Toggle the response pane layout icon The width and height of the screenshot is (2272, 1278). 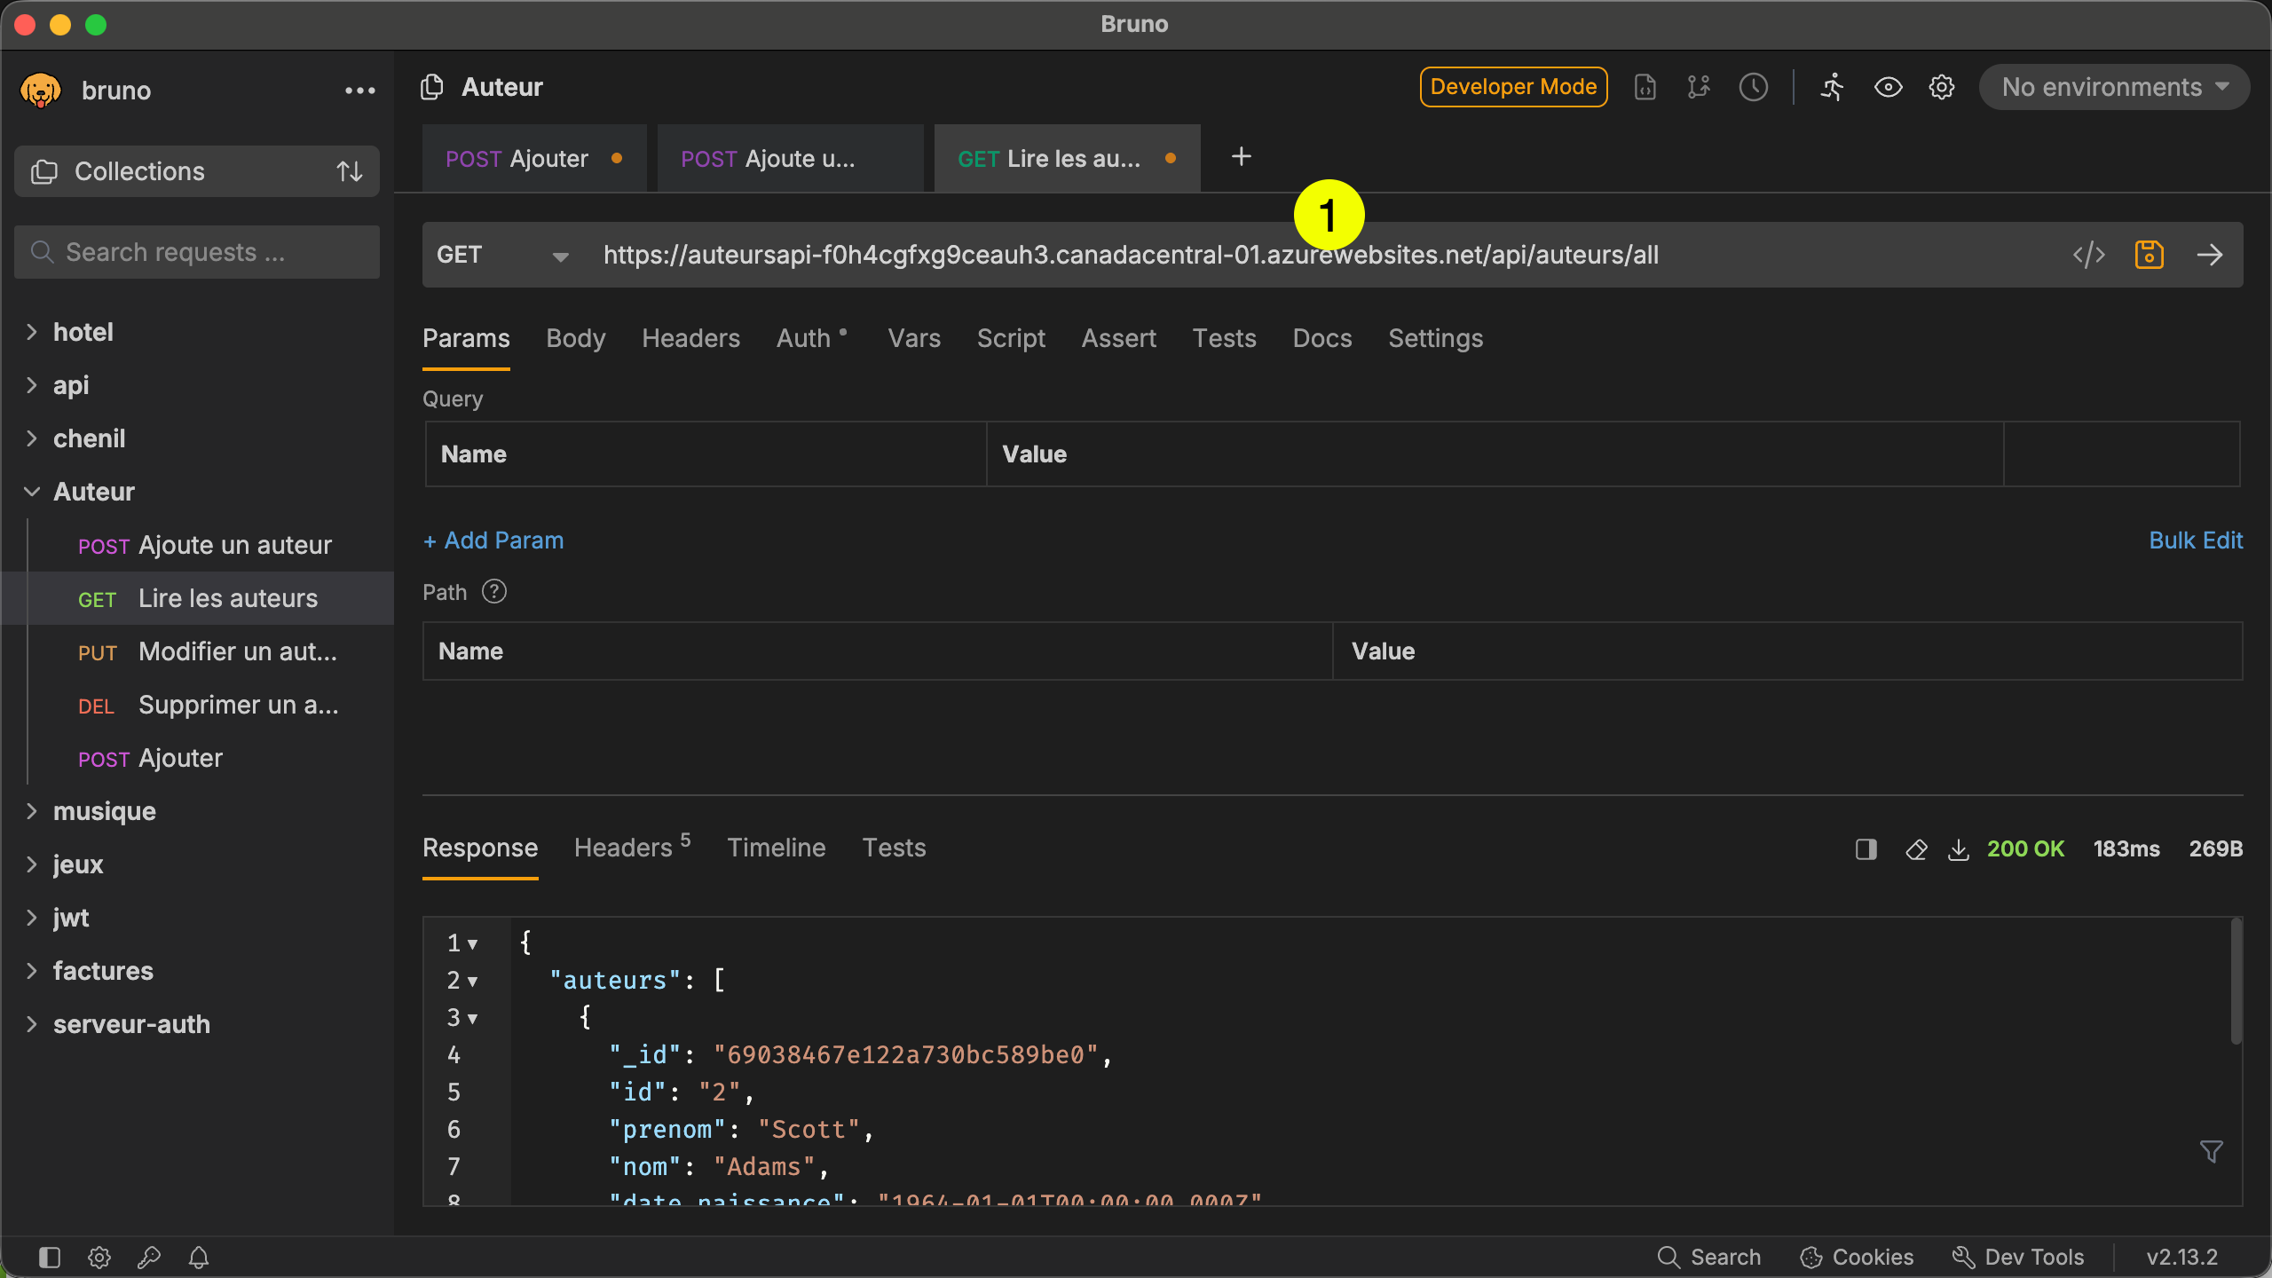click(x=1865, y=849)
